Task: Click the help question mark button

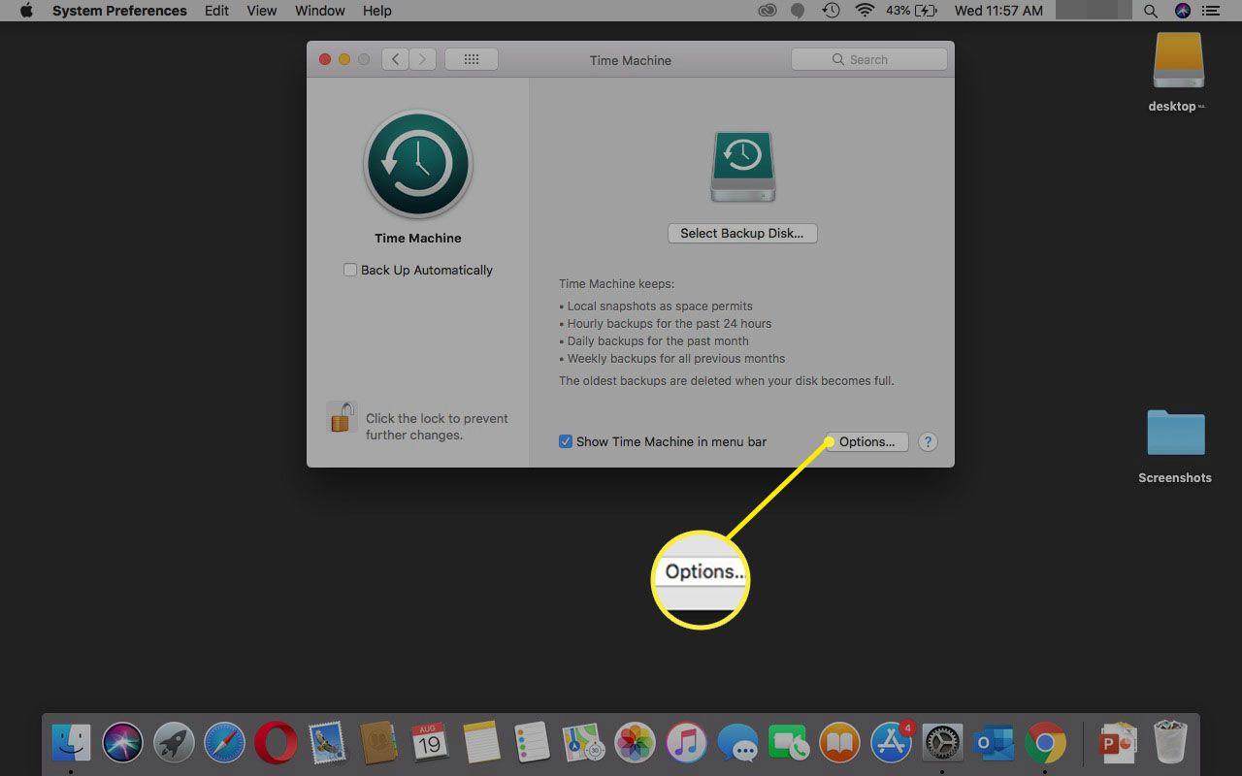Action: coord(928,441)
